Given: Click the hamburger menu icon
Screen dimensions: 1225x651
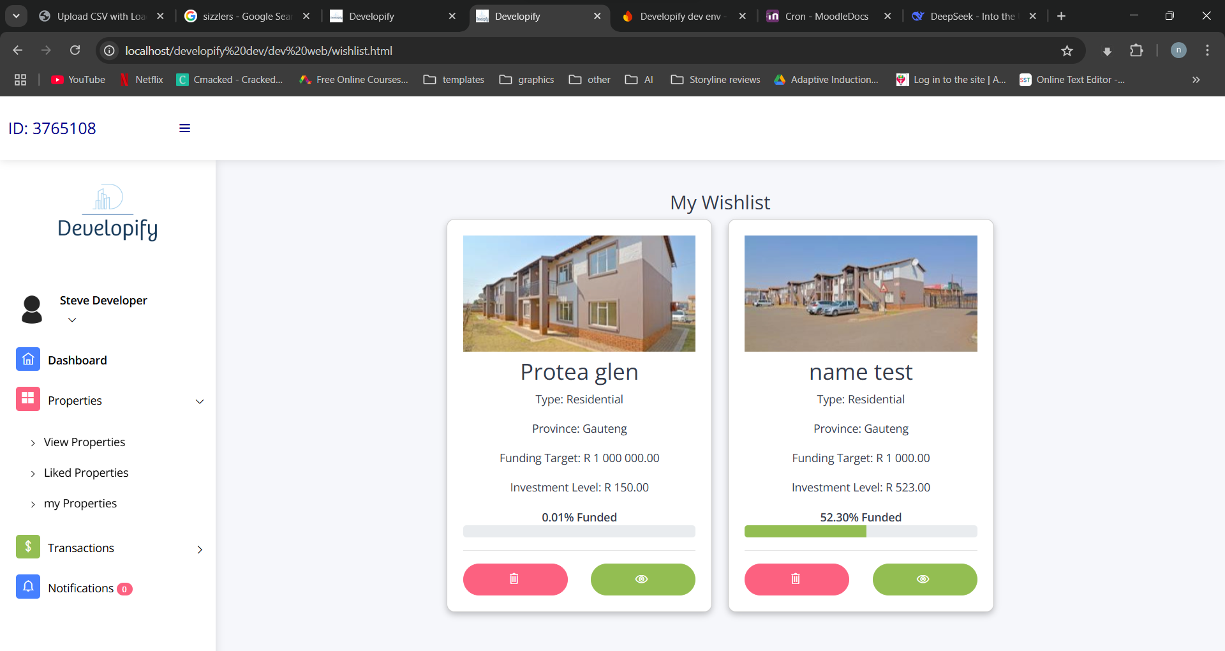Looking at the screenshot, I should click(x=184, y=128).
